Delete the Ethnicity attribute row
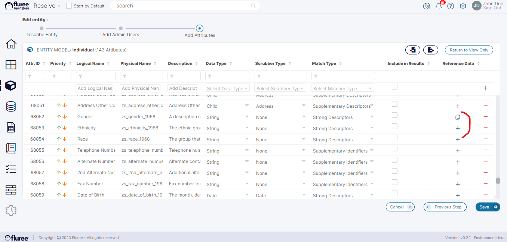The image size is (507, 242). coord(485,128)
